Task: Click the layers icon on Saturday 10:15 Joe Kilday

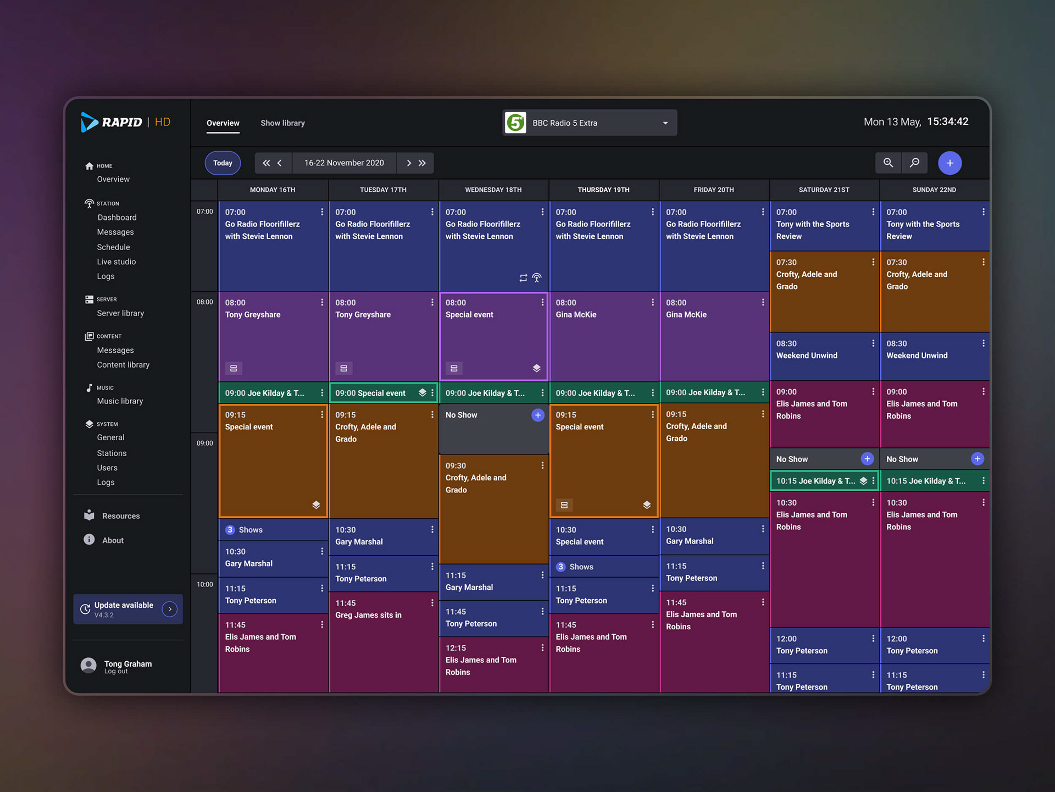Action: [x=863, y=481]
